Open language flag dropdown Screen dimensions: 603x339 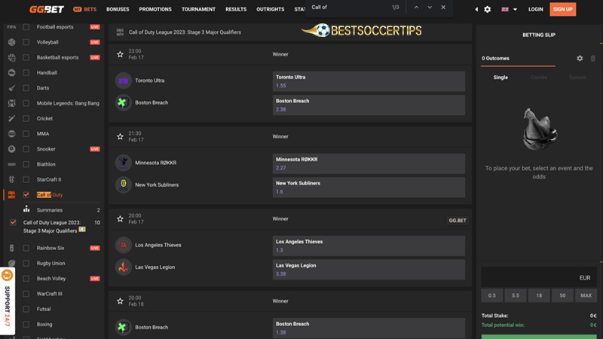click(510, 9)
